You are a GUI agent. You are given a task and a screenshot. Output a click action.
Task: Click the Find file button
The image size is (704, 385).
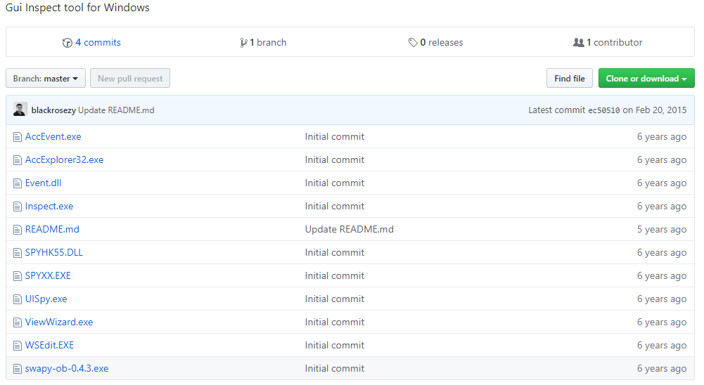coord(569,79)
